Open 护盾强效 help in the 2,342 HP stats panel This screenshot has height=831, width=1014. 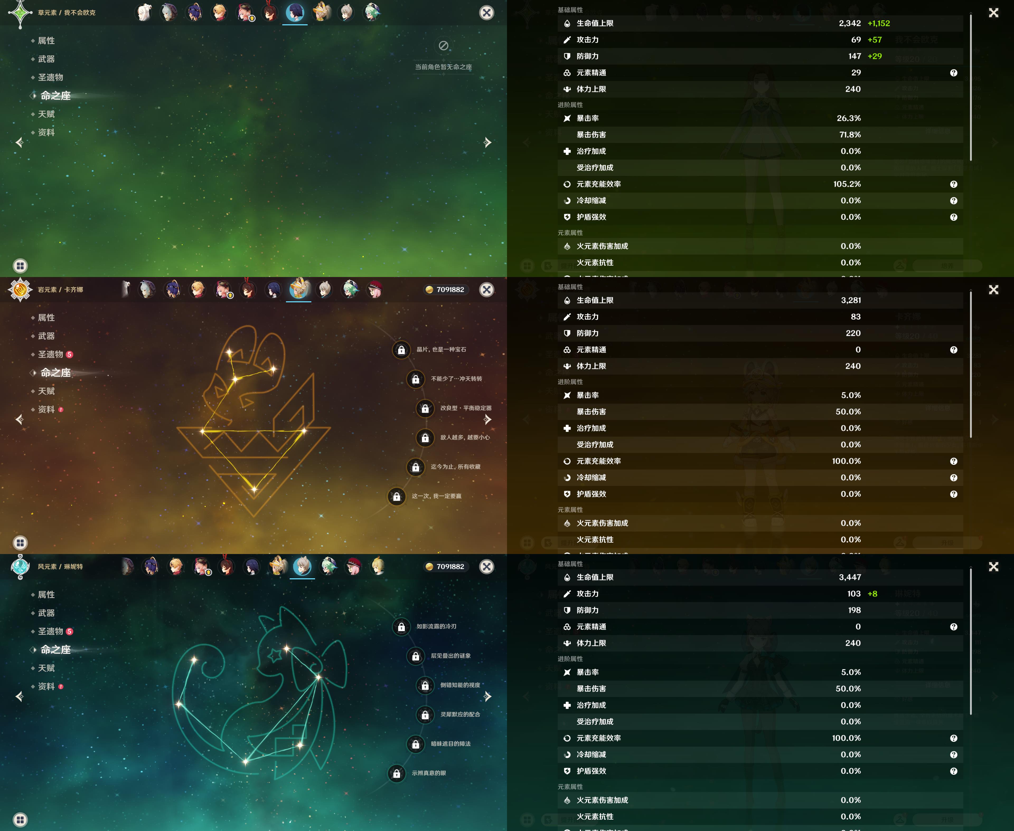coord(954,217)
